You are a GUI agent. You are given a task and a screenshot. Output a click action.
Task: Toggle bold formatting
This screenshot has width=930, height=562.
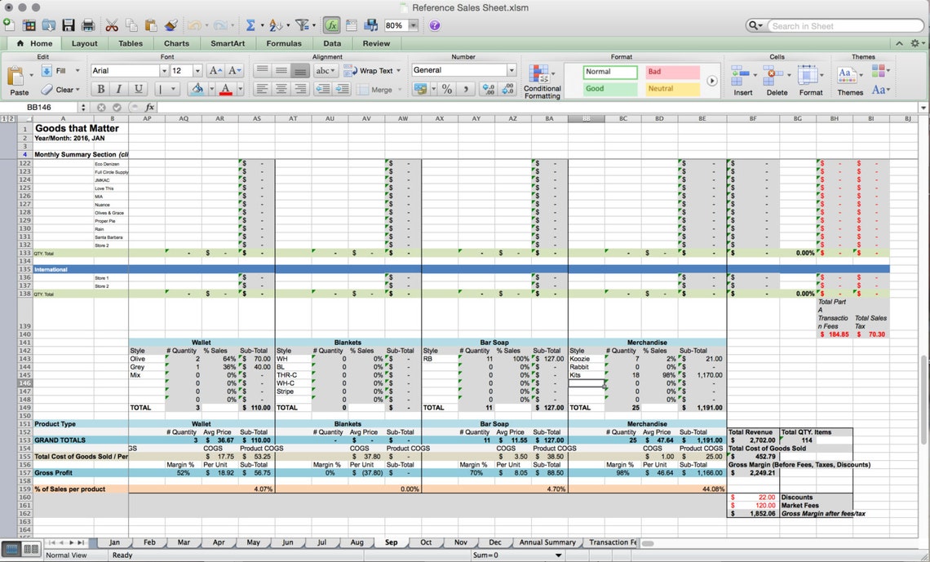point(100,88)
